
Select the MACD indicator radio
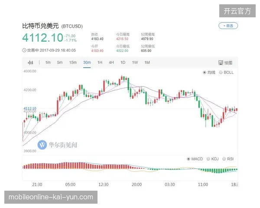pyautogui.click(x=188, y=159)
